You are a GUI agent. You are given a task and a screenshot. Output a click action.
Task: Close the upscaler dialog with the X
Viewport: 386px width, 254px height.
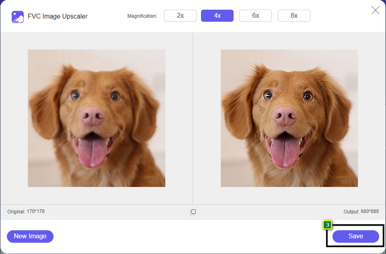tap(375, 10)
